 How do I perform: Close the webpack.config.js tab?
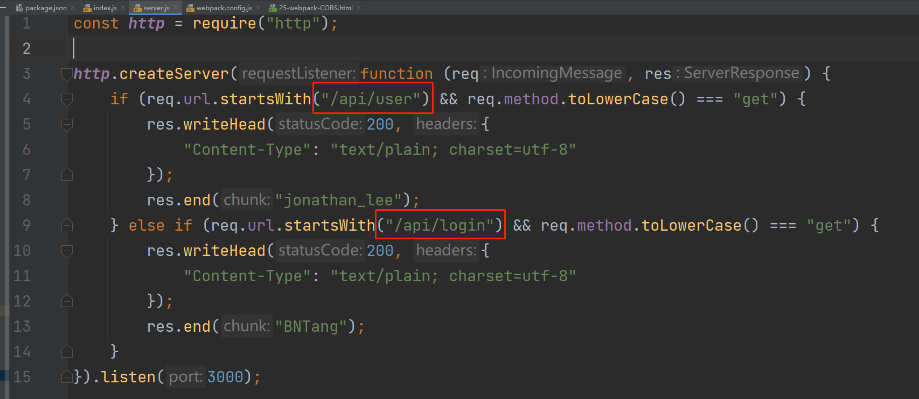tap(258, 8)
